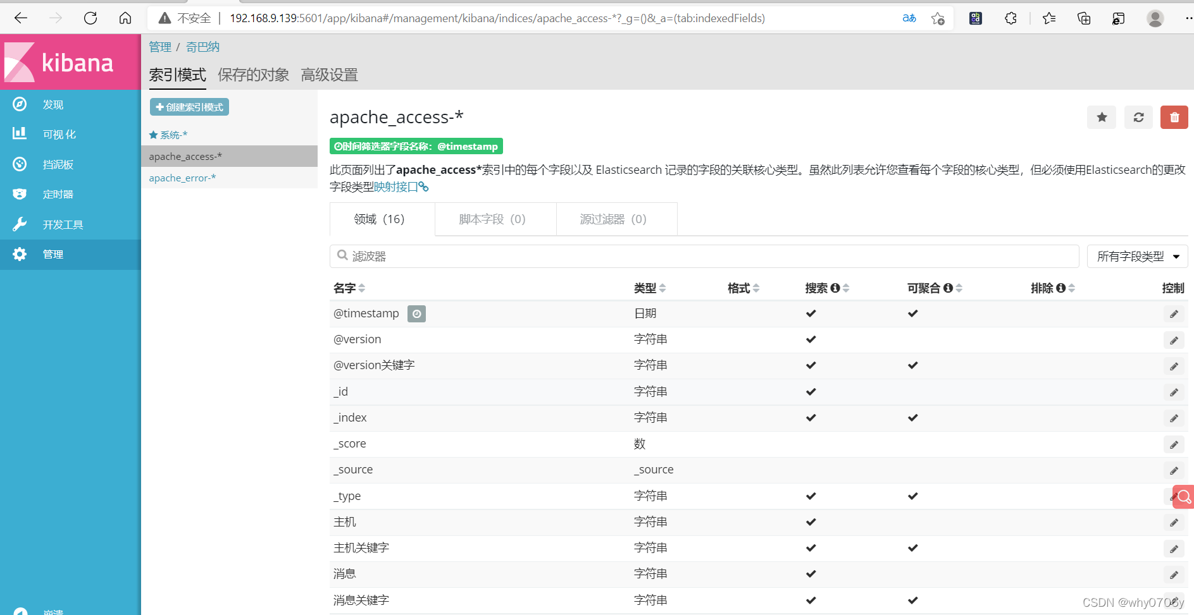Viewport: 1194px width, 615px height.
Task: Switch to the 源过滤器 (0) tab
Action: click(x=616, y=219)
